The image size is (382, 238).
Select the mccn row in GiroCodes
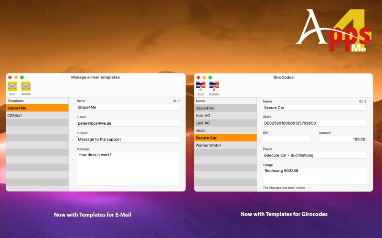click(225, 130)
